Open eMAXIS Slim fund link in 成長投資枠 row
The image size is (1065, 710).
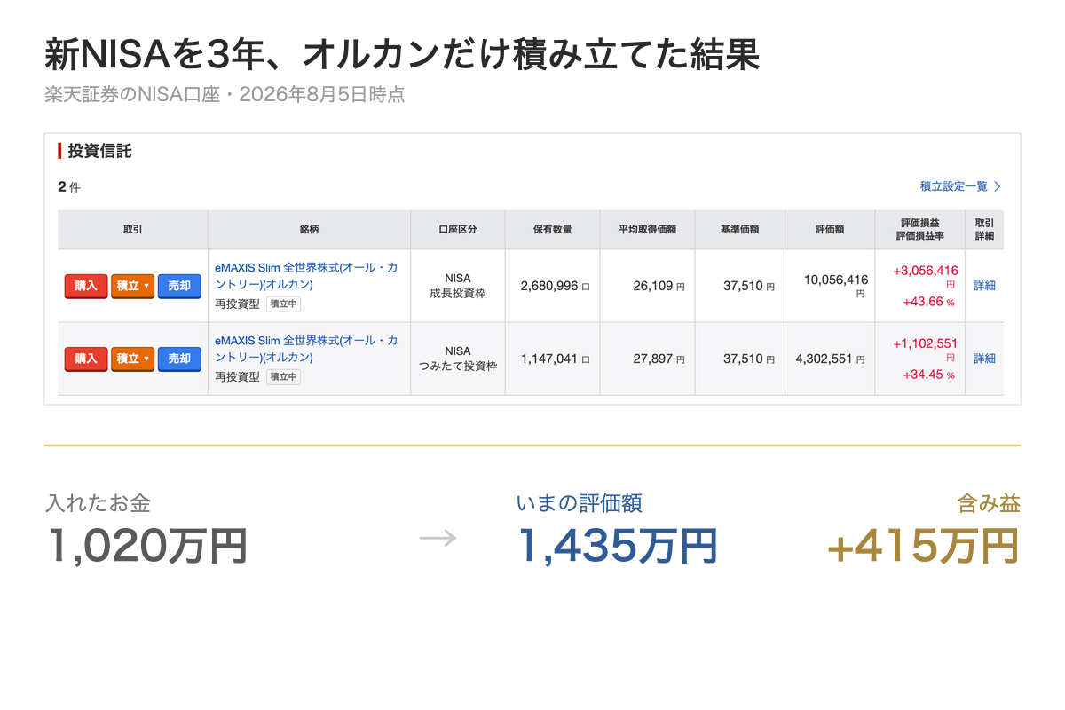click(x=306, y=276)
